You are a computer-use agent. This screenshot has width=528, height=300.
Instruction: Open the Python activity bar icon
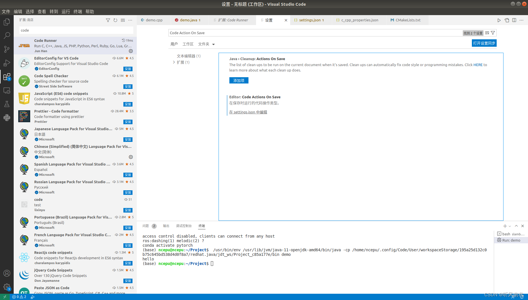coord(7,118)
